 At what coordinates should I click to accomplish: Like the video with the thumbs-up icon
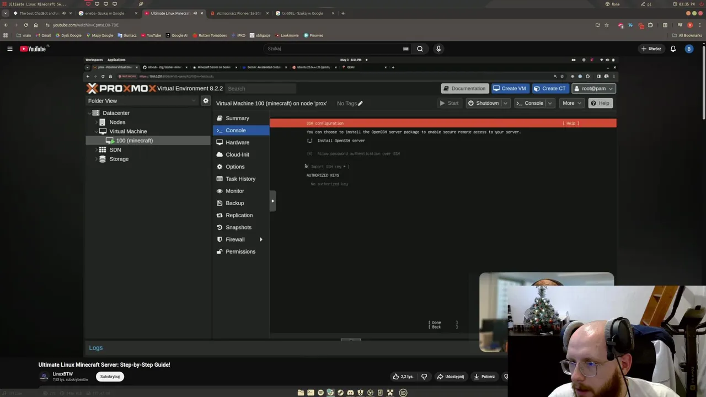tap(396, 377)
